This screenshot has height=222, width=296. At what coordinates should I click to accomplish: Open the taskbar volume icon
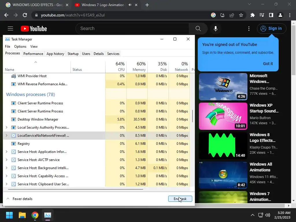coord(267,215)
